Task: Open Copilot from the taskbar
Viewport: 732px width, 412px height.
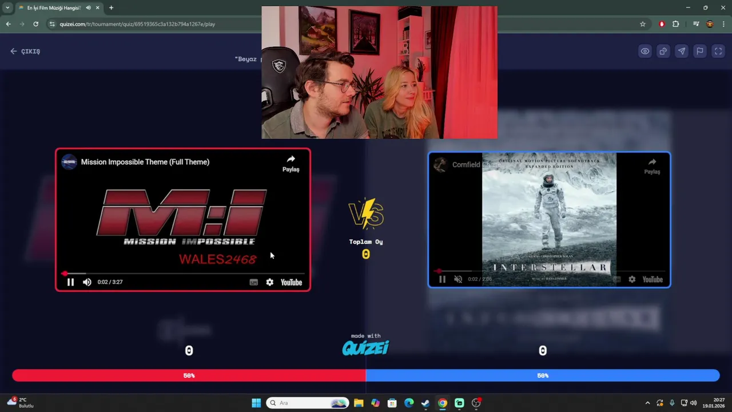Action: point(375,403)
